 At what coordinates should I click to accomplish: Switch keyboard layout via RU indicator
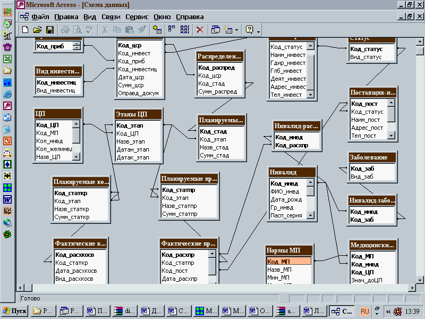click(x=365, y=311)
